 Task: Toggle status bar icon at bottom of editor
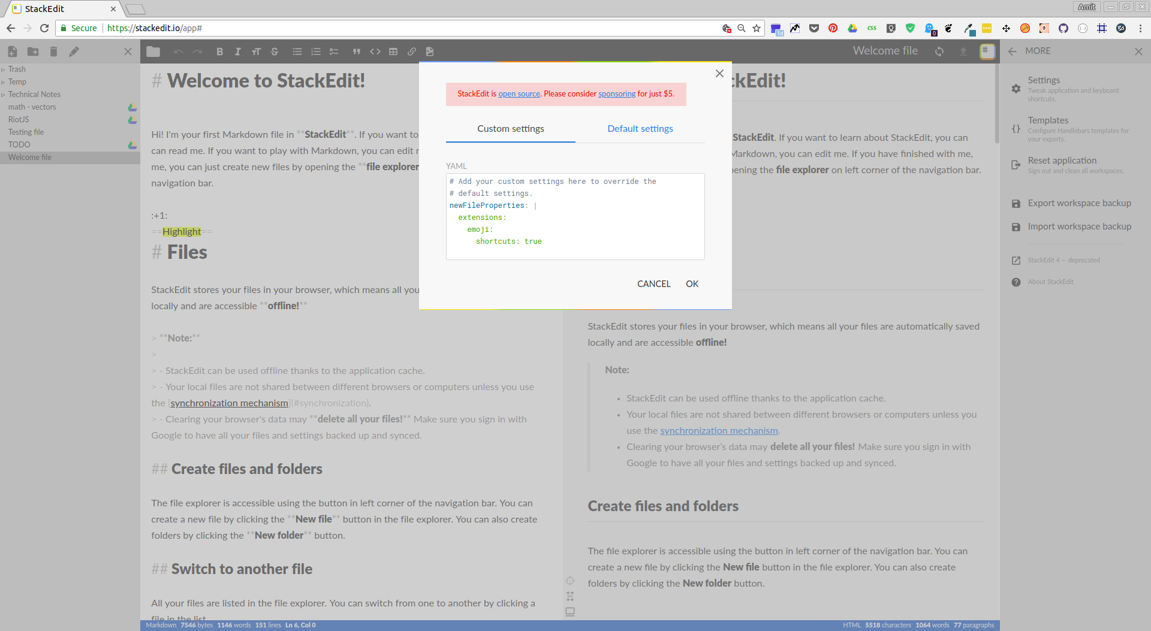pyautogui.click(x=570, y=612)
